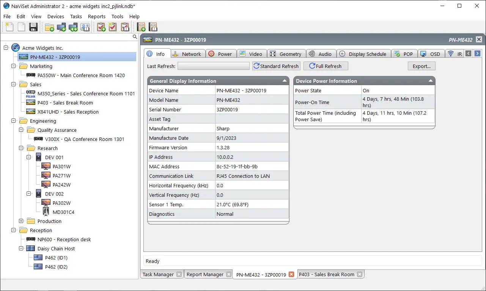Click the add single device toolbar icon
The width and height of the screenshot is (486, 291).
coord(61,27)
